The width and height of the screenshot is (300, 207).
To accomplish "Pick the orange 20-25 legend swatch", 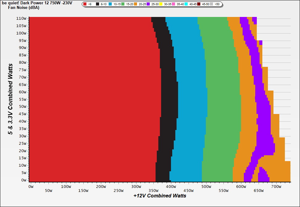I will pos(135,4).
